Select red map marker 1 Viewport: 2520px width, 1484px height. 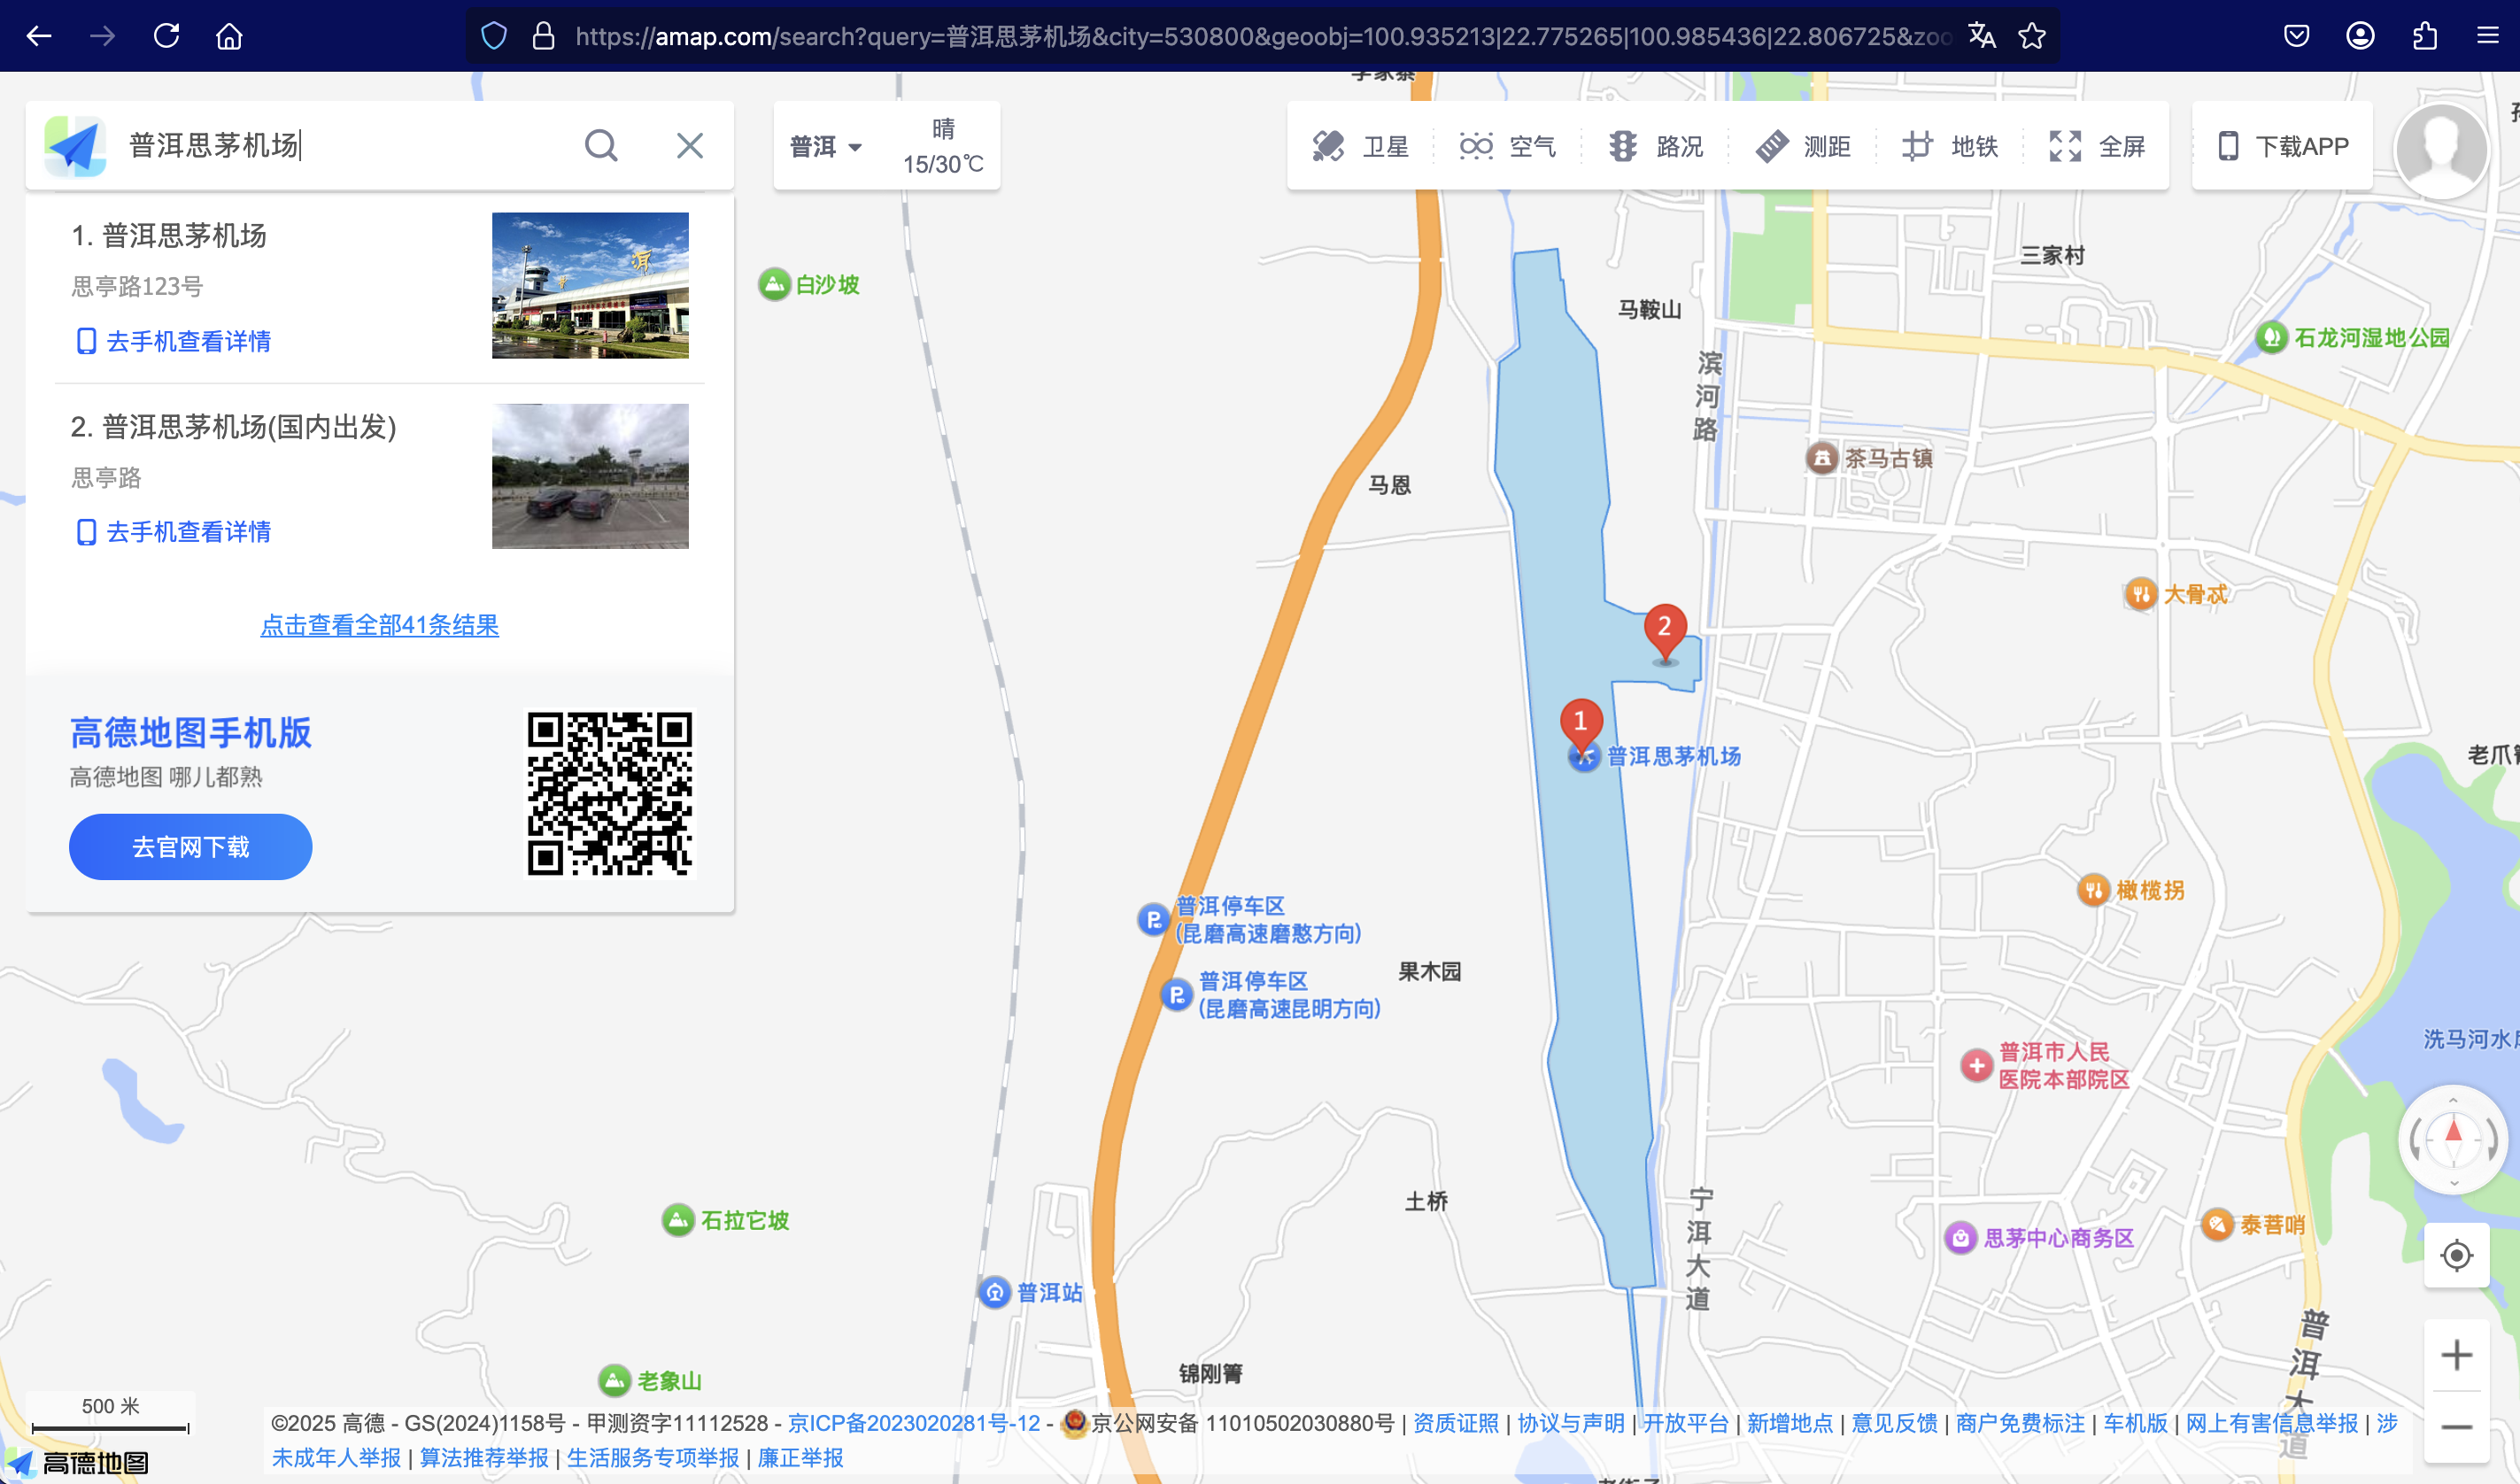pyautogui.click(x=1581, y=724)
